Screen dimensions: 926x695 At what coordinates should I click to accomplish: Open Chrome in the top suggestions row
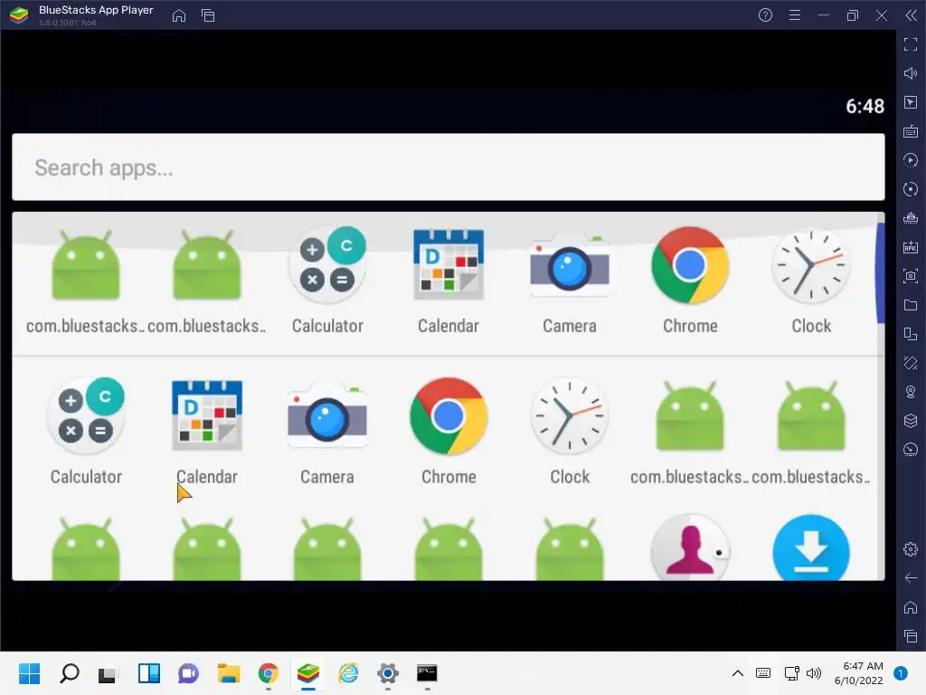pos(690,281)
